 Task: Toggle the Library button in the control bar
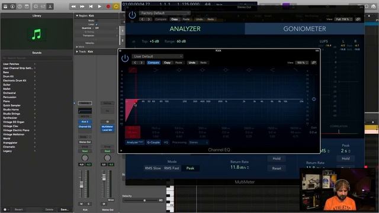[5, 7]
